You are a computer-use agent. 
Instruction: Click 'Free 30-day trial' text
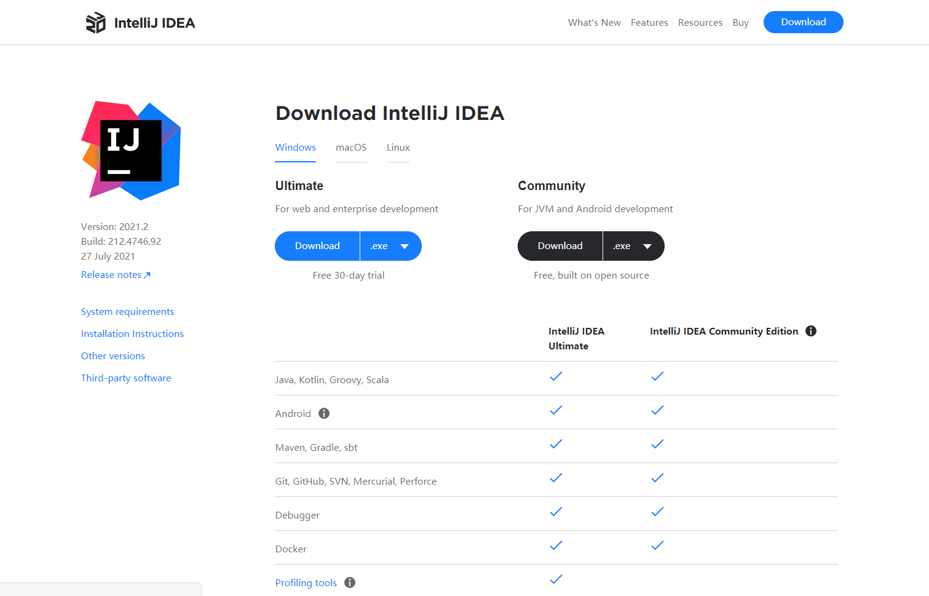tap(349, 276)
